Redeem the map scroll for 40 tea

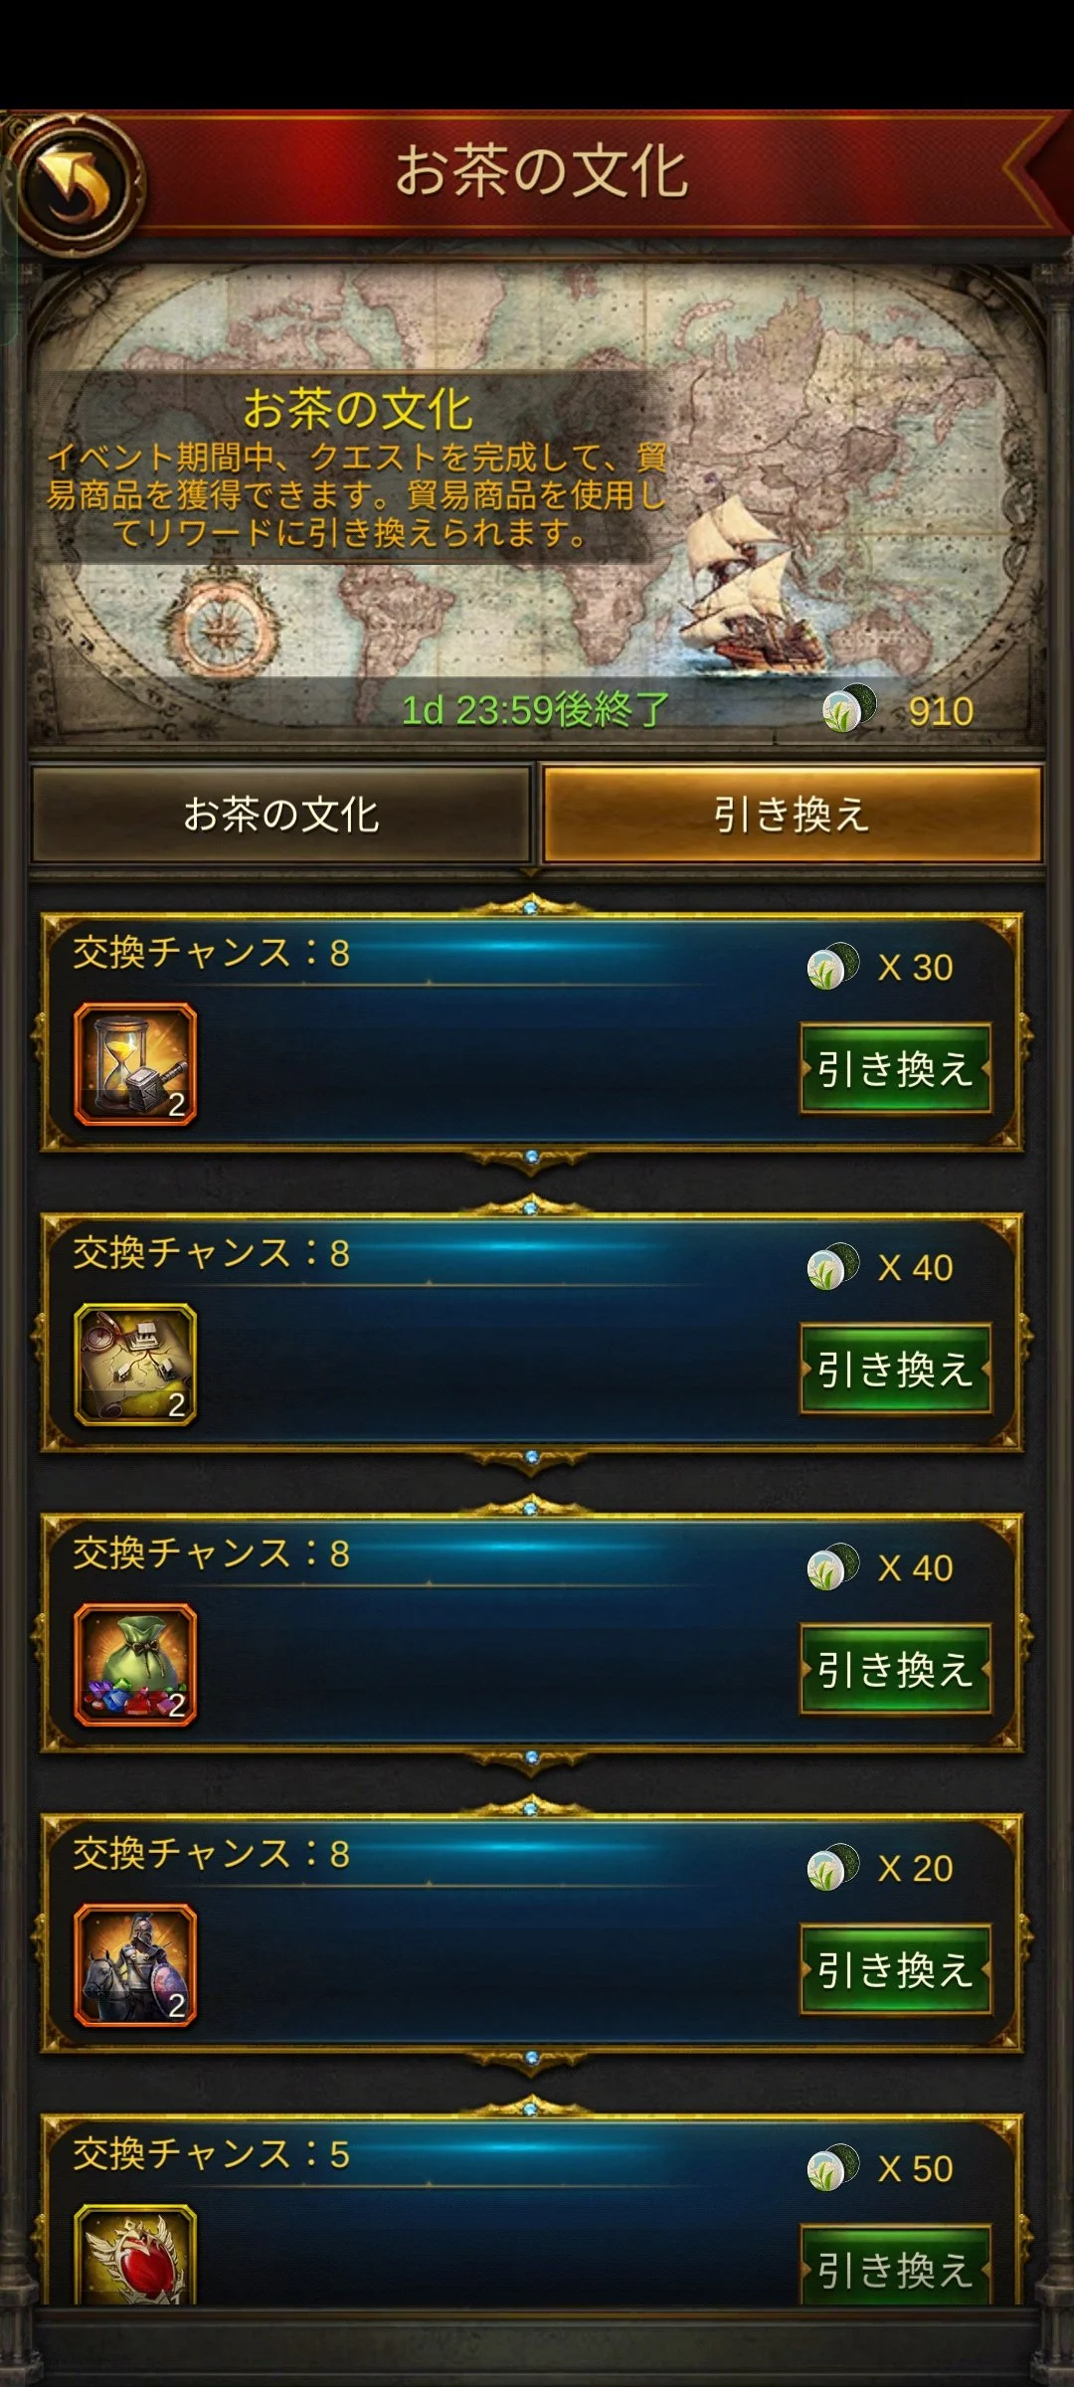896,1370
